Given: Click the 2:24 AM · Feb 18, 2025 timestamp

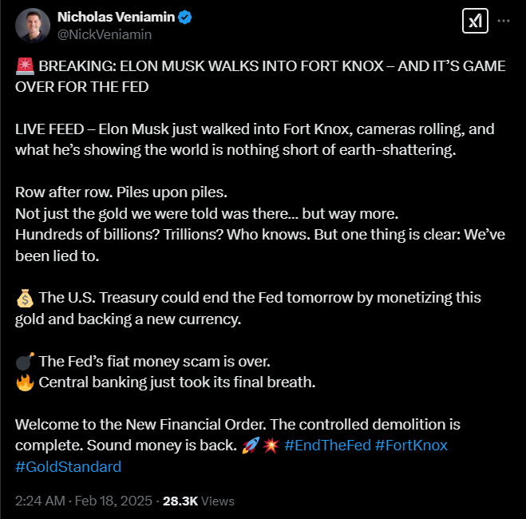Looking at the screenshot, I should [x=84, y=501].
